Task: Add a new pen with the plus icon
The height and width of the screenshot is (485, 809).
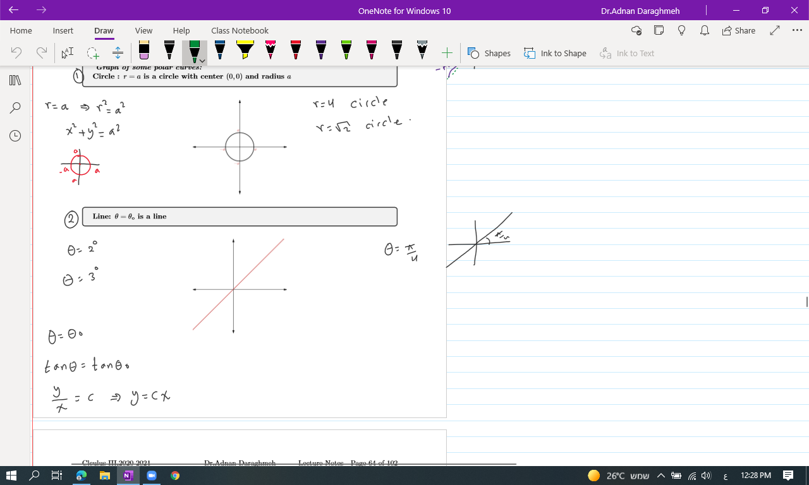Action: tap(447, 54)
